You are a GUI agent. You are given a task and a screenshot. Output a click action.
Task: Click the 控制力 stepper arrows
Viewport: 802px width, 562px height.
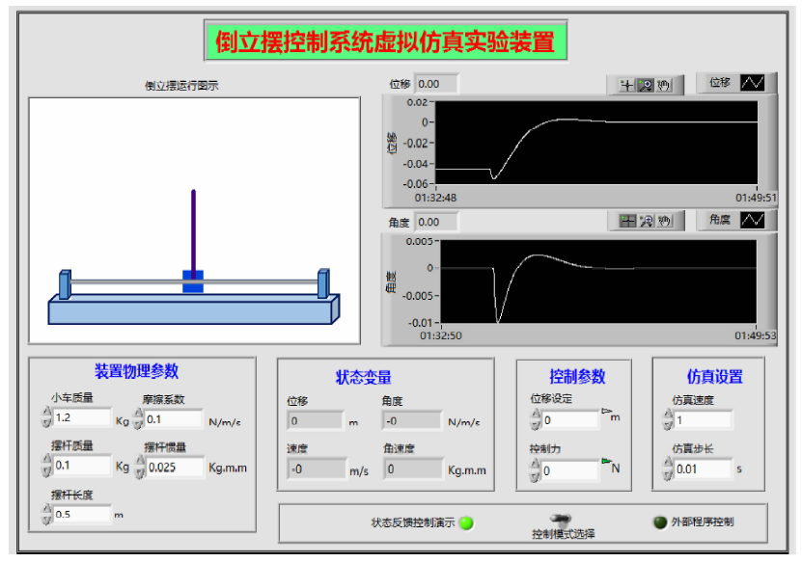click(535, 470)
